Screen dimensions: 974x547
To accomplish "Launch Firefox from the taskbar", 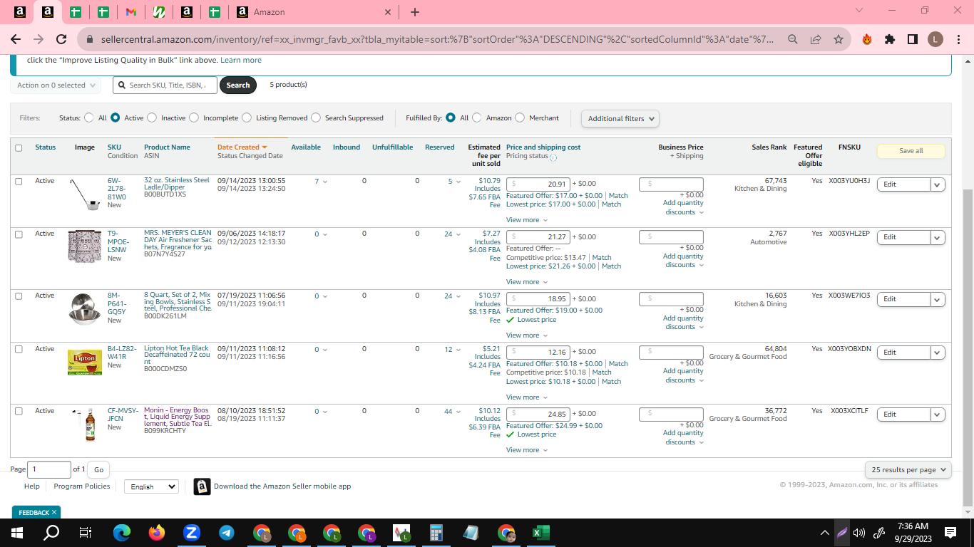I will coord(156,532).
